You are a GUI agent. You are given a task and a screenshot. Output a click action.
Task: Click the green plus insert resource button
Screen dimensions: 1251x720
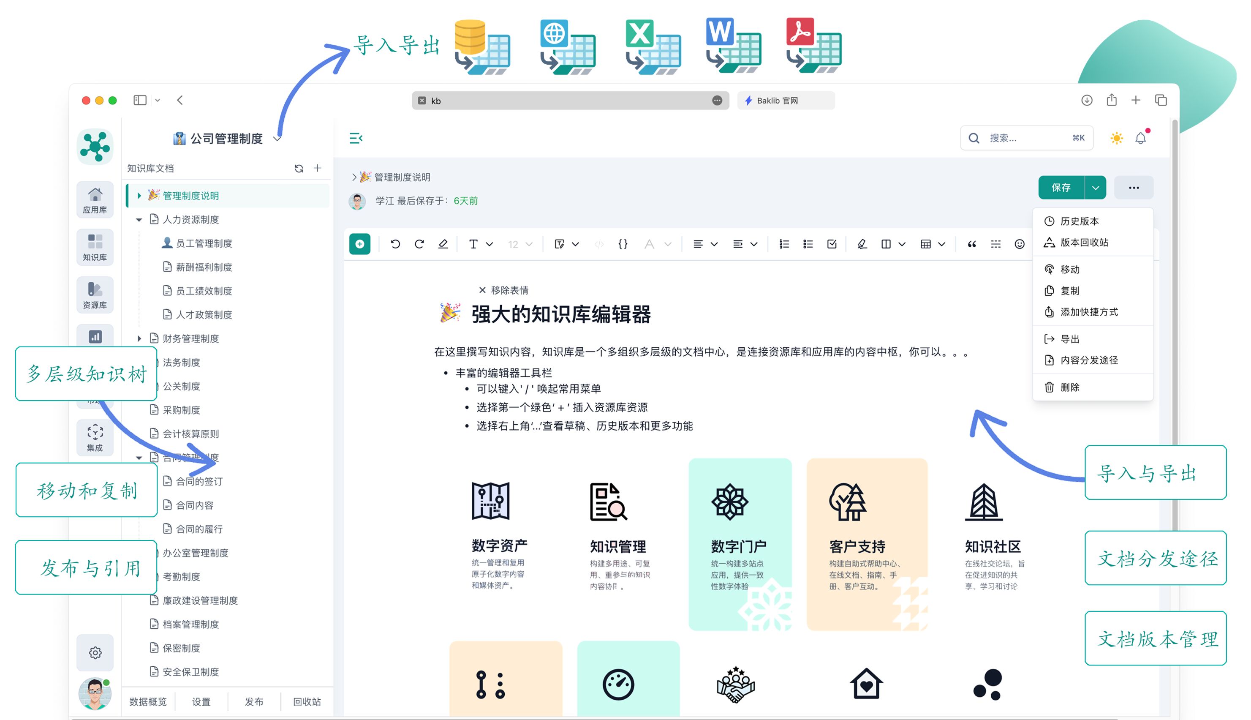point(359,244)
